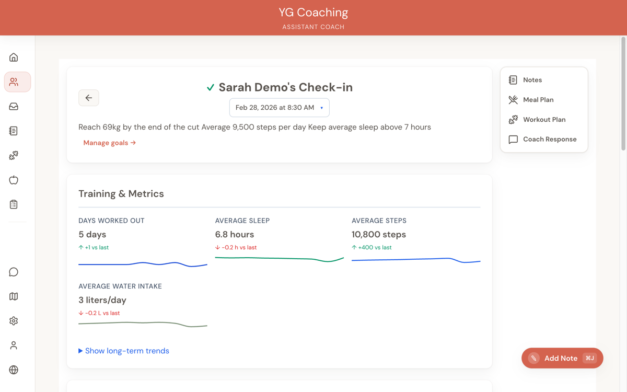The image size is (627, 392).
Task: Open the Inbox tray icon
Action: pyautogui.click(x=13, y=106)
